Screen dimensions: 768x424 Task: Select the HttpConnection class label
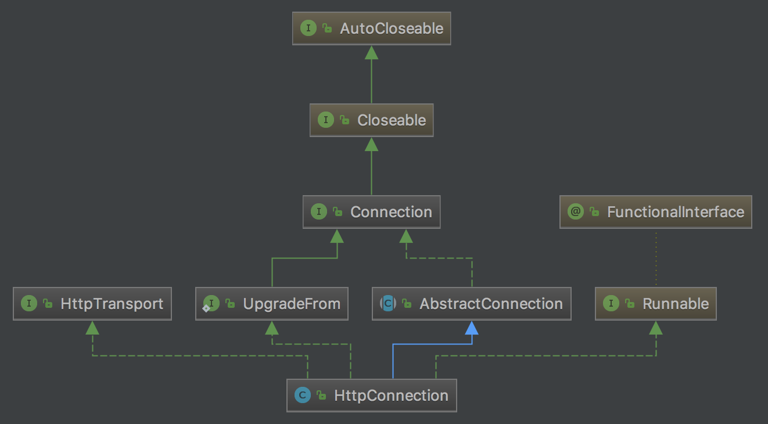click(x=391, y=396)
